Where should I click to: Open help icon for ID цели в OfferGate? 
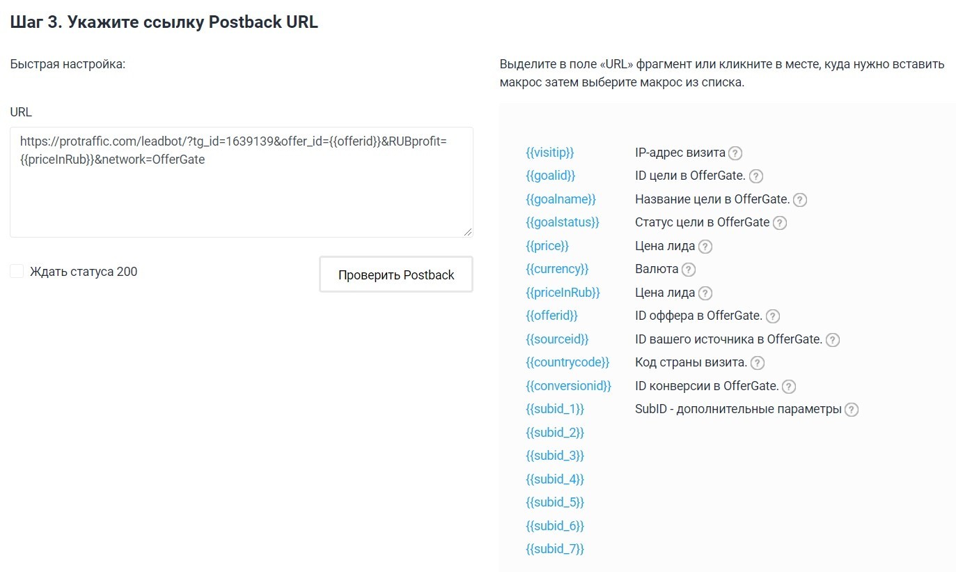(x=756, y=176)
